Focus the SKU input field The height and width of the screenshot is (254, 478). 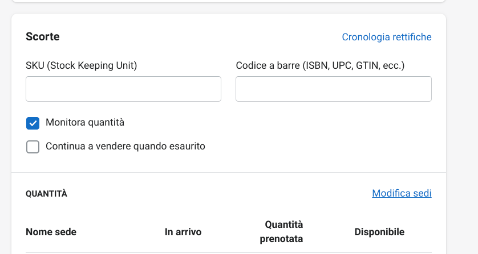pos(123,89)
